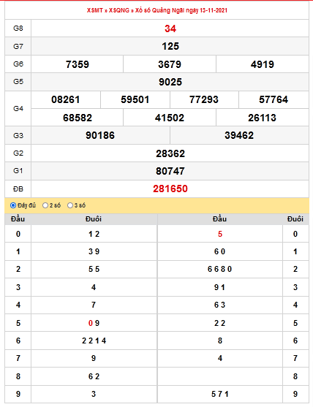313x407 pixels.
Task: Select the Đầy đủ radio button
Action: 13,205
